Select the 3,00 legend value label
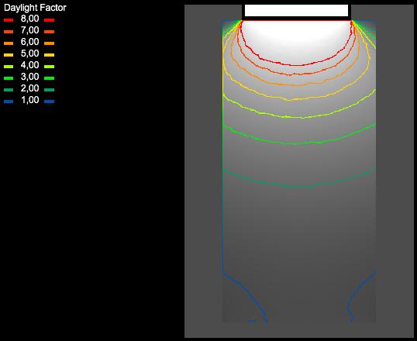The width and height of the screenshot is (417, 341). tap(29, 77)
